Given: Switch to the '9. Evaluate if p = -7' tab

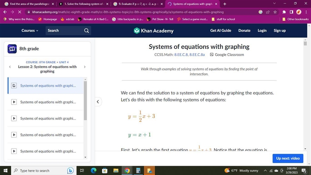Looking at the screenshot, I should [x=138, y=4].
